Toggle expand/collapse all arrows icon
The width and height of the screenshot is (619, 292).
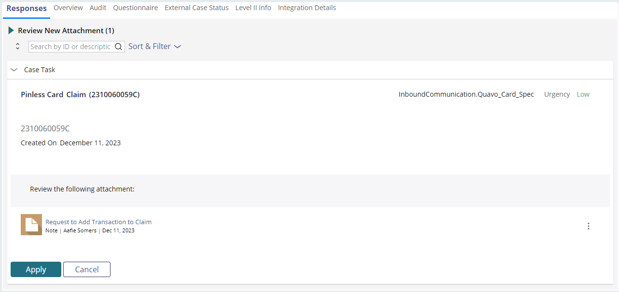[17, 47]
